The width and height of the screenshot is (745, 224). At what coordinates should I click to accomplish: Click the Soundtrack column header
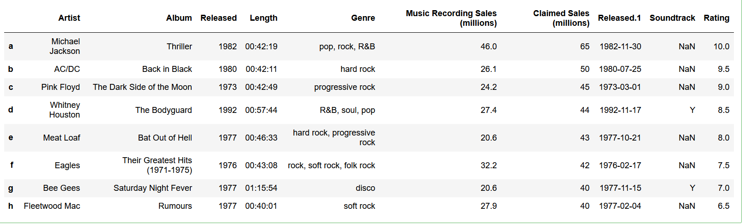pyautogui.click(x=672, y=18)
